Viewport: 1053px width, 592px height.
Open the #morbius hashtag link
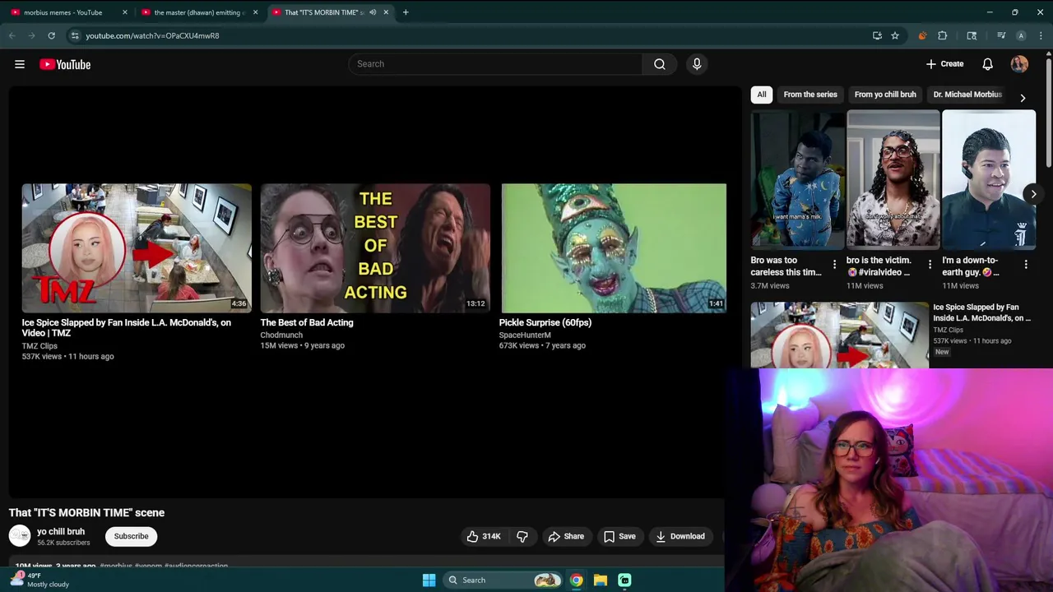[116, 566]
